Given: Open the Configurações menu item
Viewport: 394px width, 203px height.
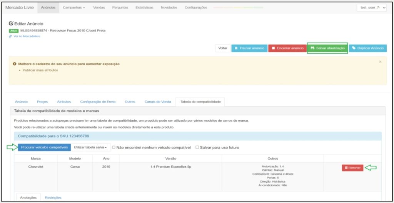Looking at the screenshot, I should [196, 8].
